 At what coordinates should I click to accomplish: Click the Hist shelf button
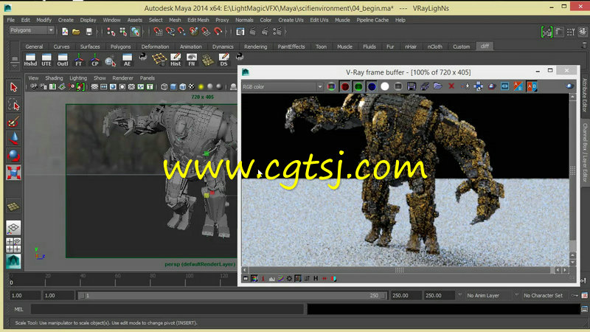(x=176, y=60)
